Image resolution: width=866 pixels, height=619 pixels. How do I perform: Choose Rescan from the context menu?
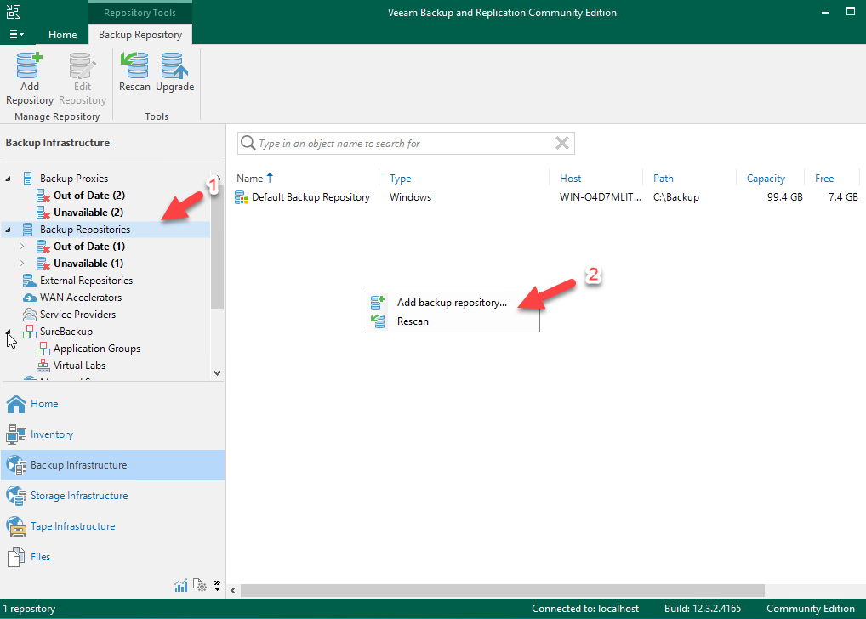(x=413, y=321)
